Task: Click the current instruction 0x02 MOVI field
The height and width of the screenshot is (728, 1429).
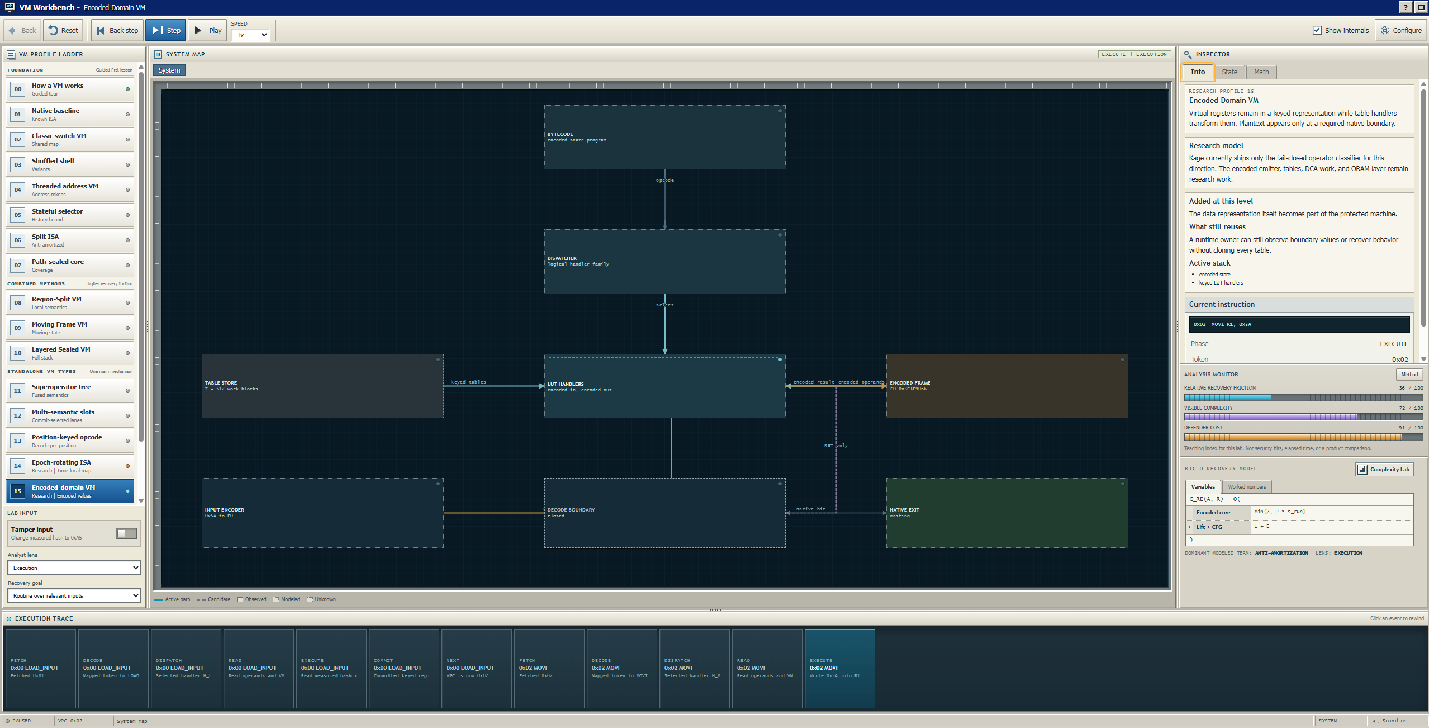Action: tap(1299, 324)
